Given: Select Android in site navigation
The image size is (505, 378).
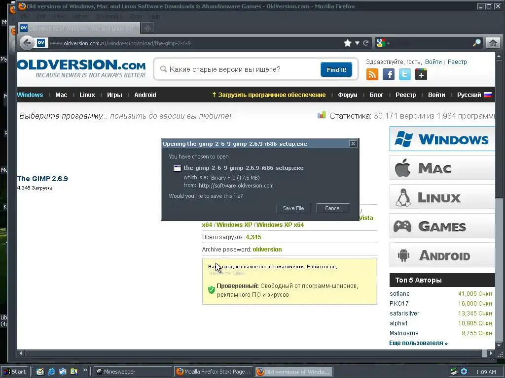Looking at the screenshot, I should pos(145,95).
